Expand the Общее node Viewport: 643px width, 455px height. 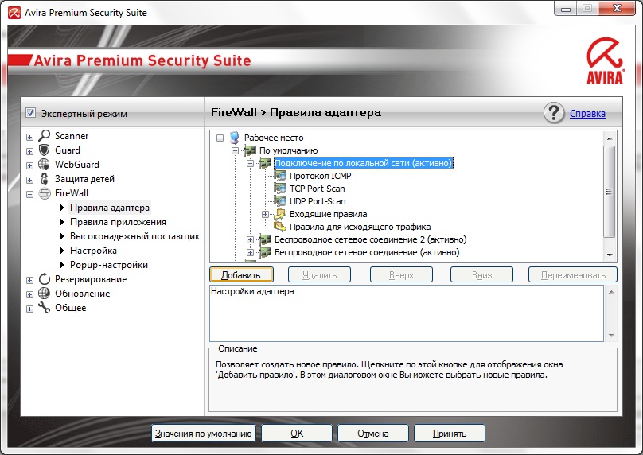click(x=29, y=309)
